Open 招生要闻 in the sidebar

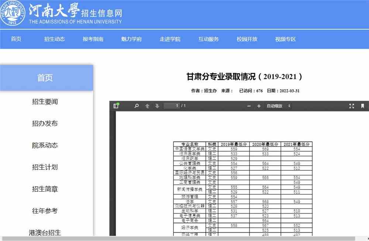click(x=45, y=102)
